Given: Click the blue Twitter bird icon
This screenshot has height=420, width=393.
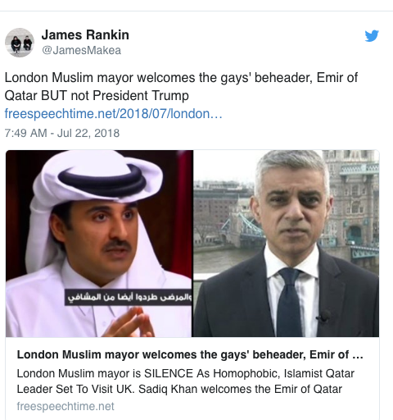Looking at the screenshot, I should point(372,35).
